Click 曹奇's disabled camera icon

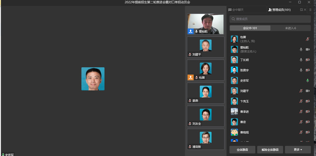coord(308,122)
